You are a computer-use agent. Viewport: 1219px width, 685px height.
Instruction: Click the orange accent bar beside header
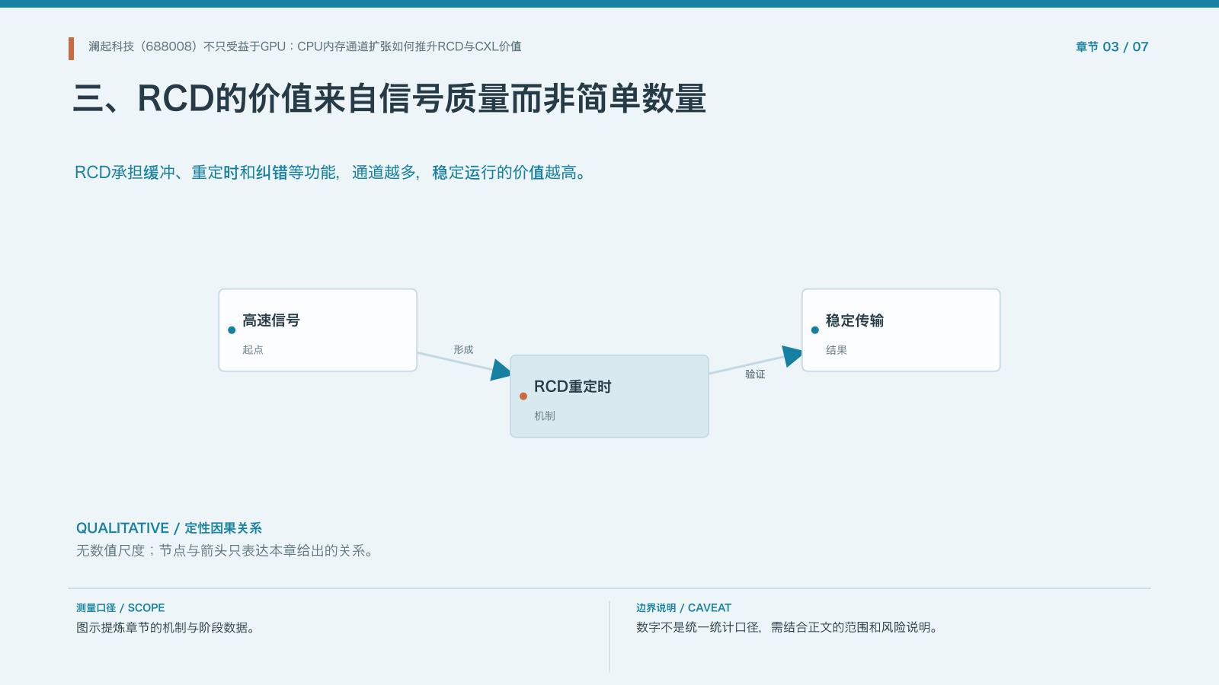point(71,49)
